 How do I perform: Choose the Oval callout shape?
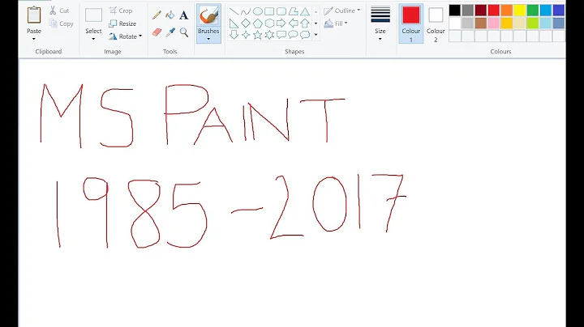[x=293, y=35]
